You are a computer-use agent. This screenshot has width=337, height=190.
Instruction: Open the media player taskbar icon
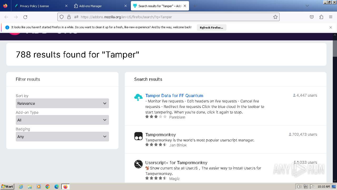(39, 187)
